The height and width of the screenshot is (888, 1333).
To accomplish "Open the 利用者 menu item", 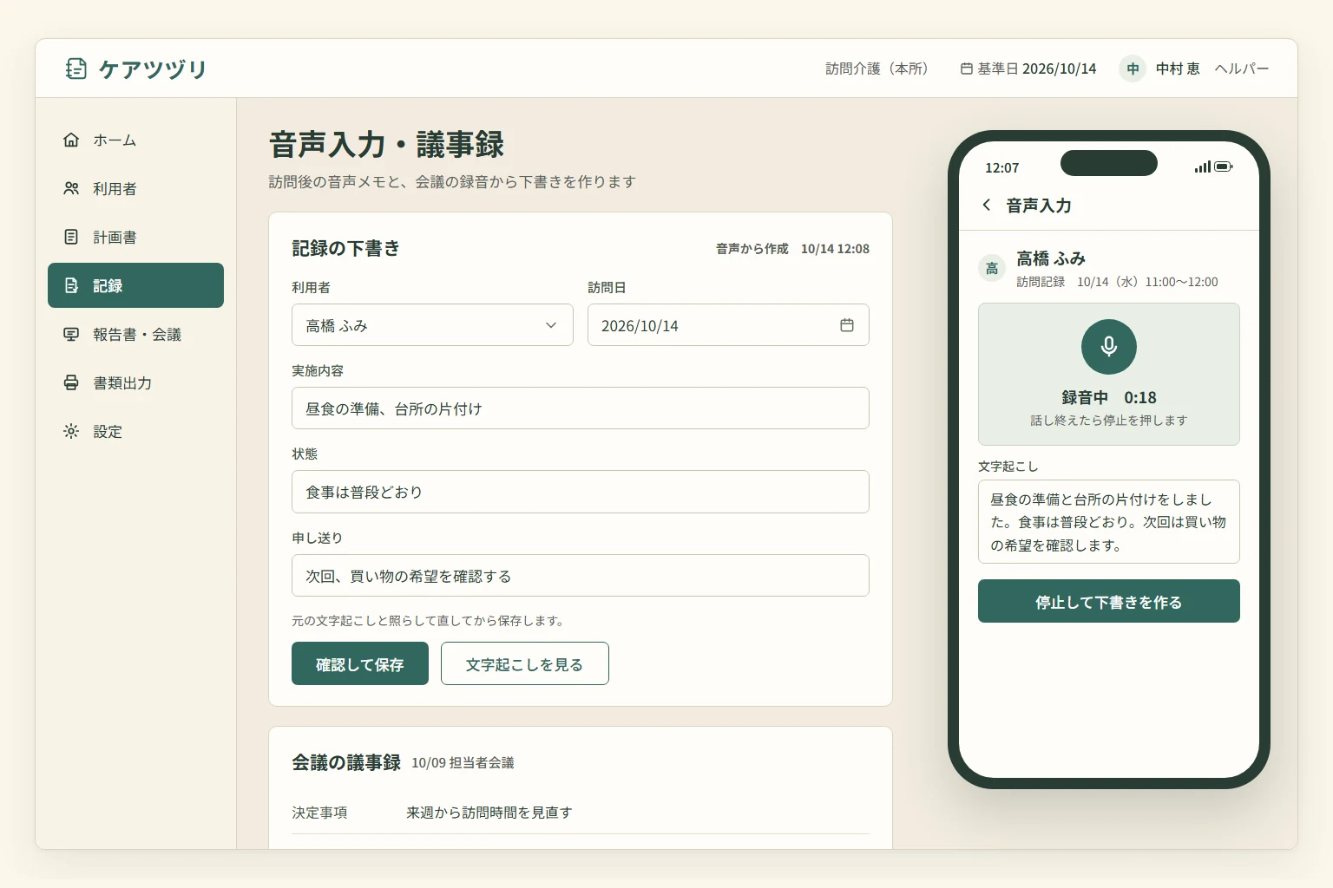I will click(x=135, y=188).
